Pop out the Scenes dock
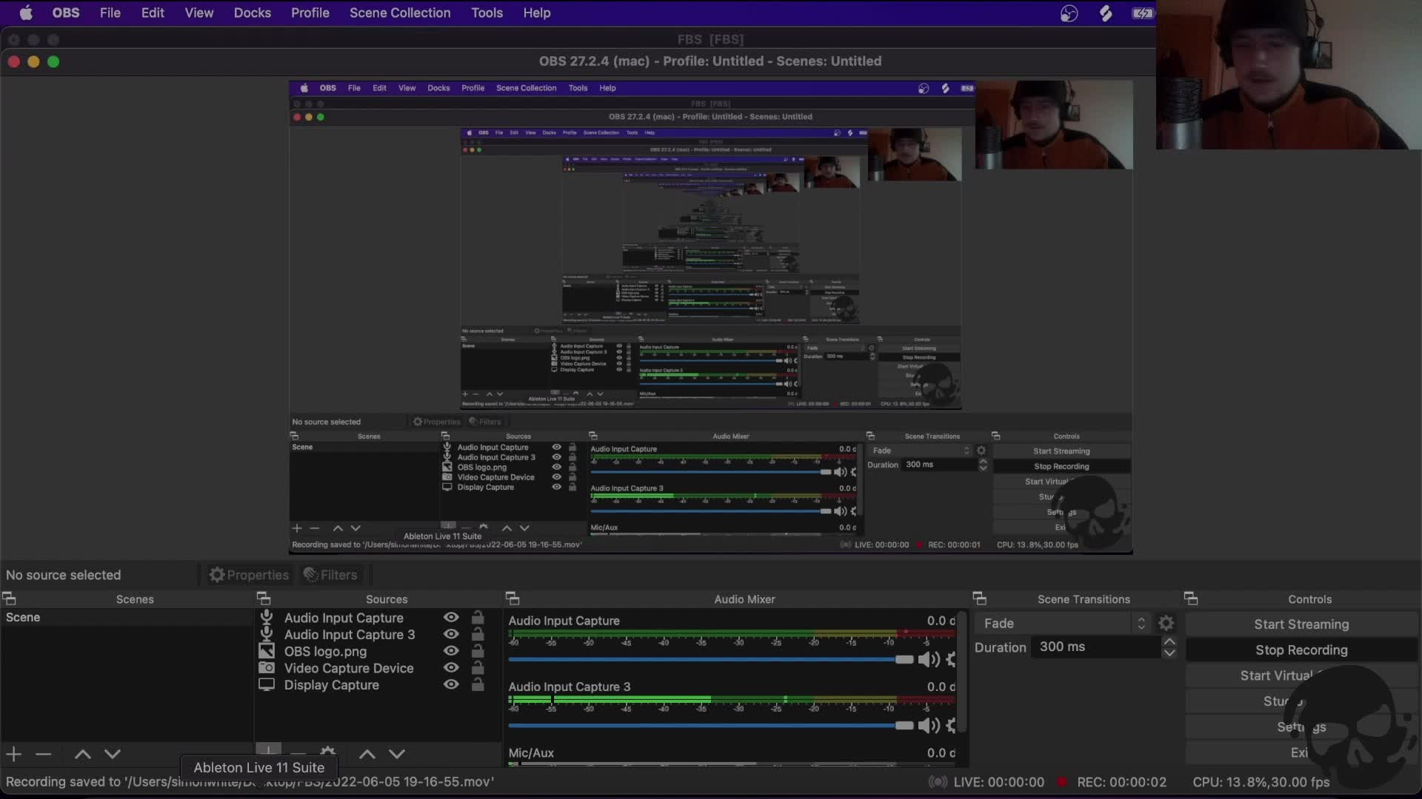The width and height of the screenshot is (1422, 799). pyautogui.click(x=10, y=599)
